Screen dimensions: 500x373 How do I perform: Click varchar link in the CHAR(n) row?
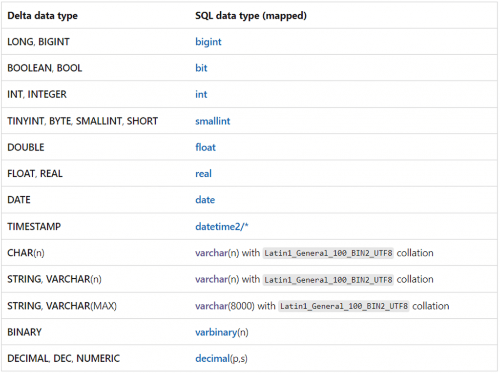(211, 252)
